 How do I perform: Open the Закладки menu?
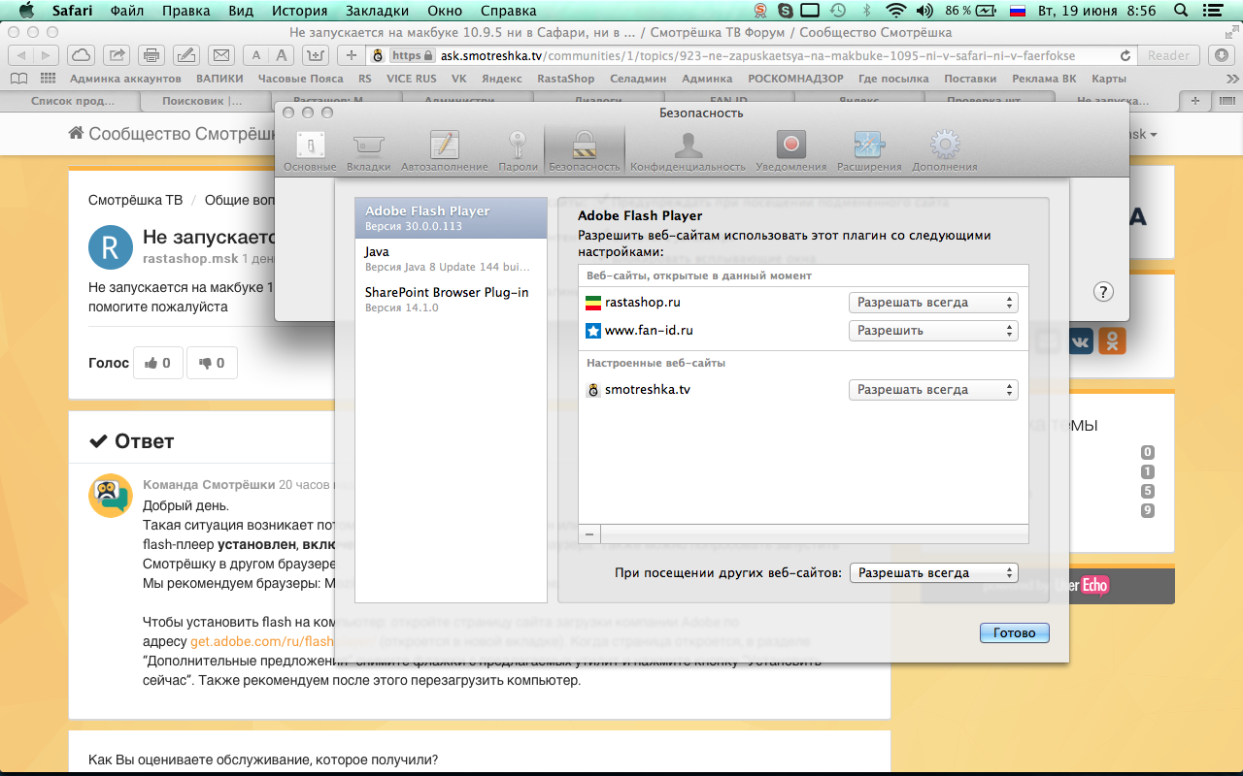(379, 11)
